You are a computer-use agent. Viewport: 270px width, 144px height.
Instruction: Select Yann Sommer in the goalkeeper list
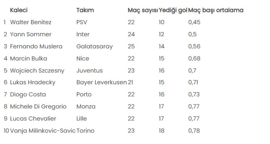click(31, 34)
